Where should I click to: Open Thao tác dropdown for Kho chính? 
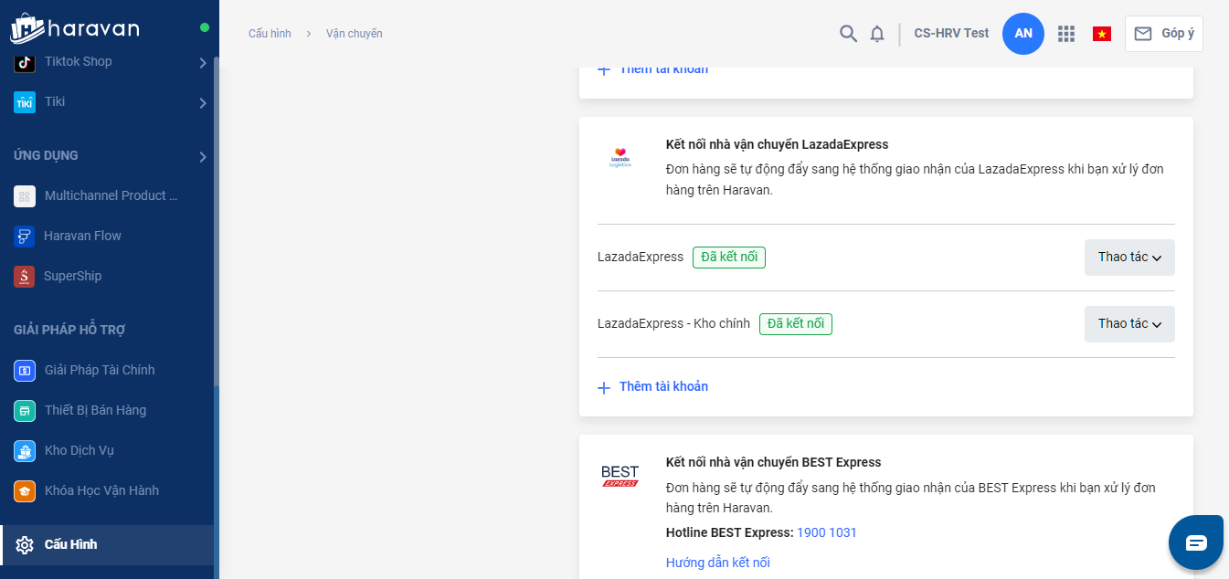(1128, 324)
